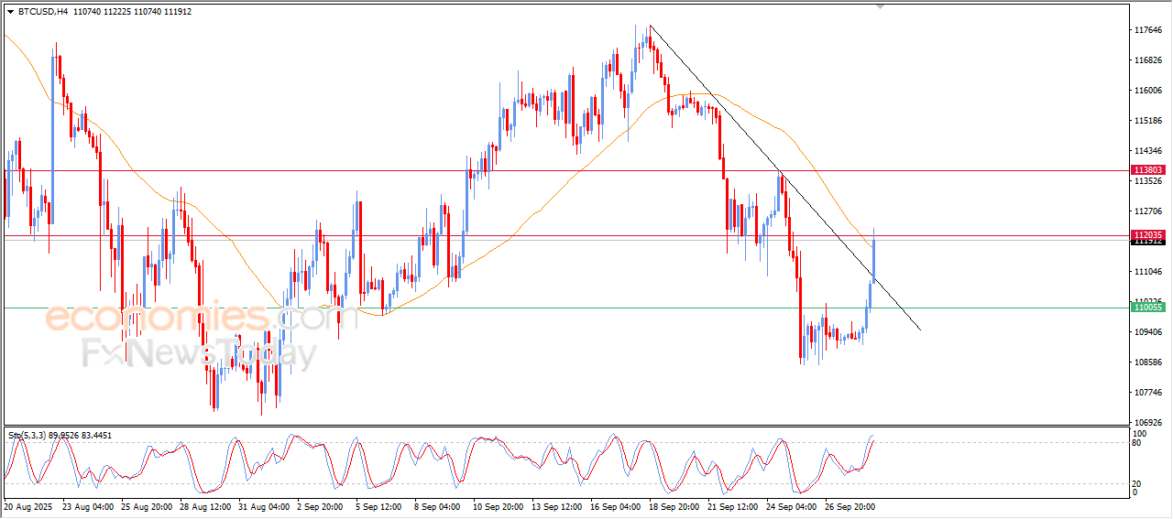1173x519 pixels.
Task: Click price axis label 117646
Action: point(1148,30)
